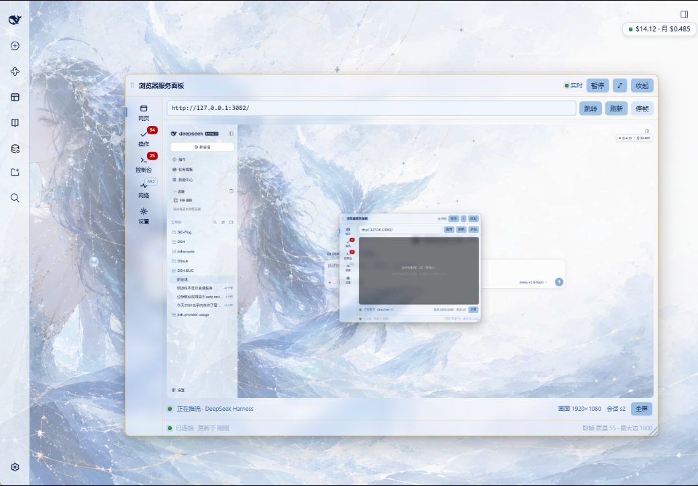Click the expand arrows button in panel header

tap(619, 85)
